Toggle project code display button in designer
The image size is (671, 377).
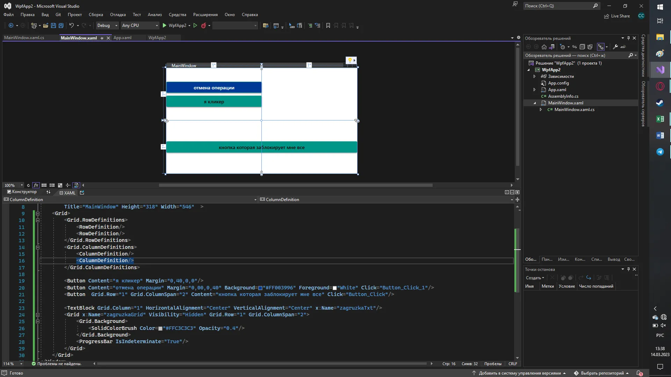click(x=76, y=185)
